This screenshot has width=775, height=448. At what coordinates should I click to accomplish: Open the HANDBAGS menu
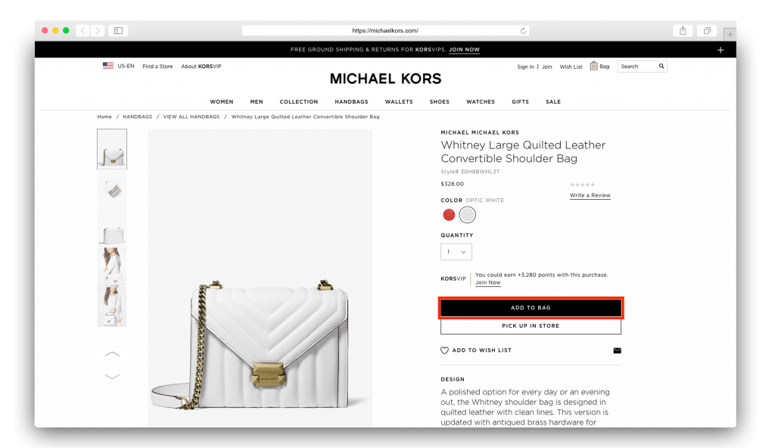[x=351, y=102]
